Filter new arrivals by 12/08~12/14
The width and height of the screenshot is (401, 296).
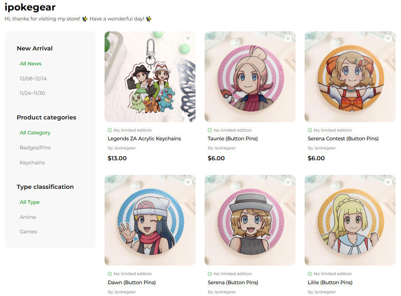(x=33, y=79)
